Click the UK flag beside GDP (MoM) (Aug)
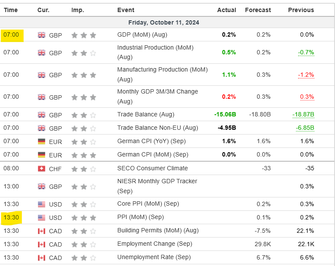This screenshot has width=336, height=266. click(x=42, y=35)
